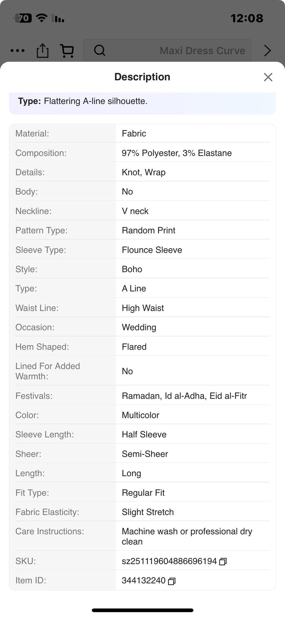Open the three-dot more options menu
Viewport: 285px width, 618px height.
coord(18,51)
